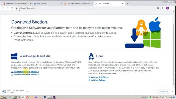Viewport: 176px width, 99px height.
Task: Click the 'Cross-platform.' bullet text
Action: point(23,36)
